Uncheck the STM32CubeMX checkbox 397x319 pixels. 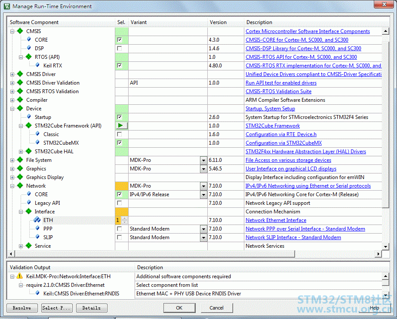(x=120, y=143)
